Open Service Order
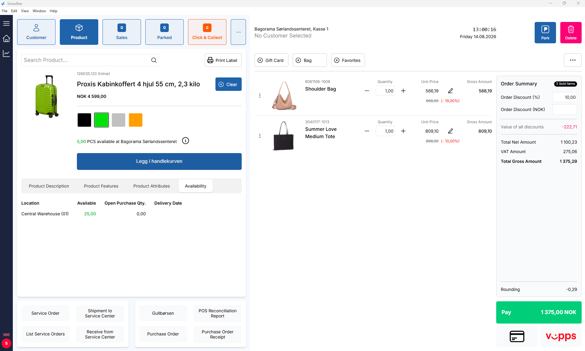This screenshot has height=351, width=585. coord(45,313)
